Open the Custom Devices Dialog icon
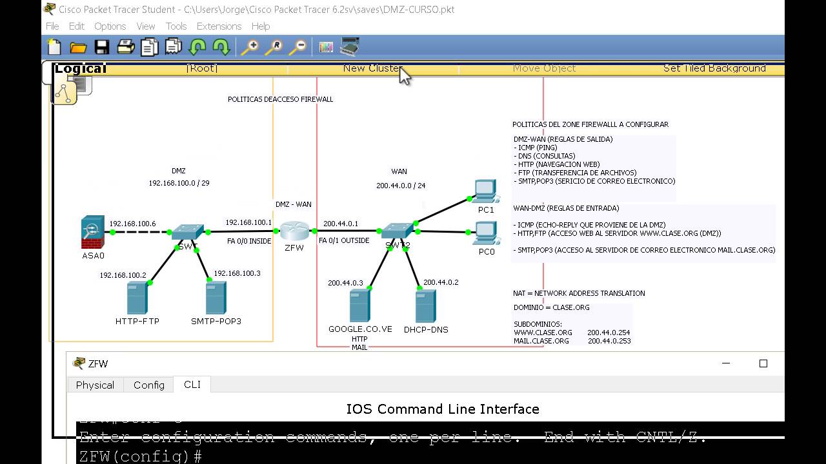 click(x=349, y=46)
